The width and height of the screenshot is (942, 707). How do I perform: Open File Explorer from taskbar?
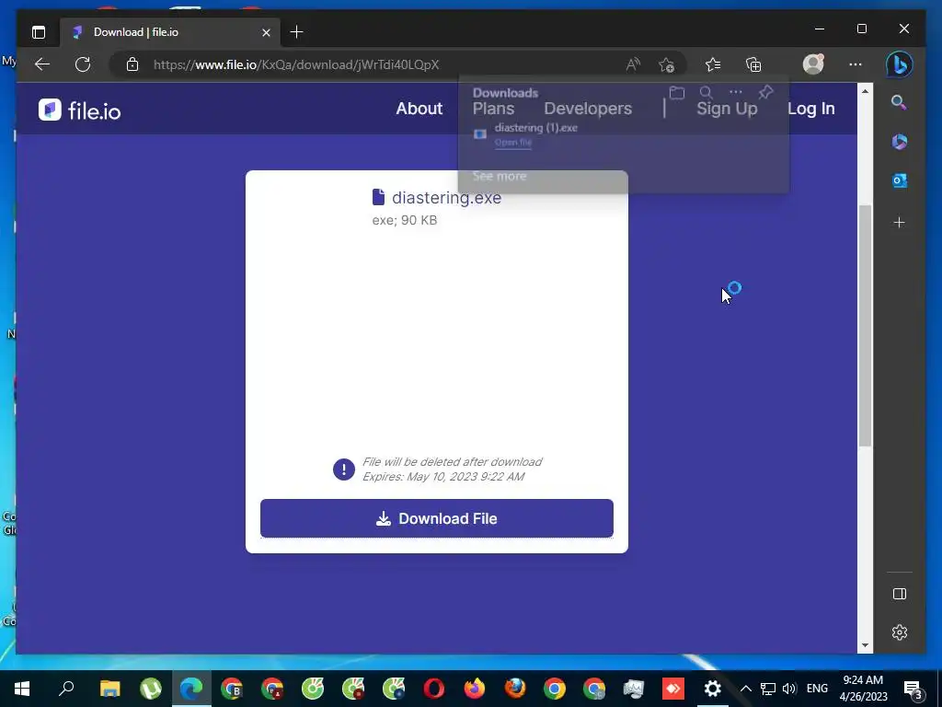point(110,689)
